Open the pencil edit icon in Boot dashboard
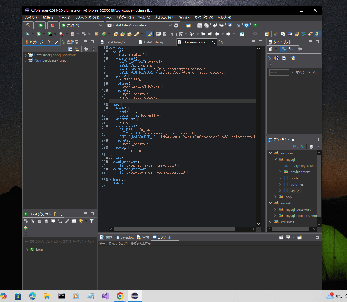This screenshot has height=302, width=347. click(67, 221)
